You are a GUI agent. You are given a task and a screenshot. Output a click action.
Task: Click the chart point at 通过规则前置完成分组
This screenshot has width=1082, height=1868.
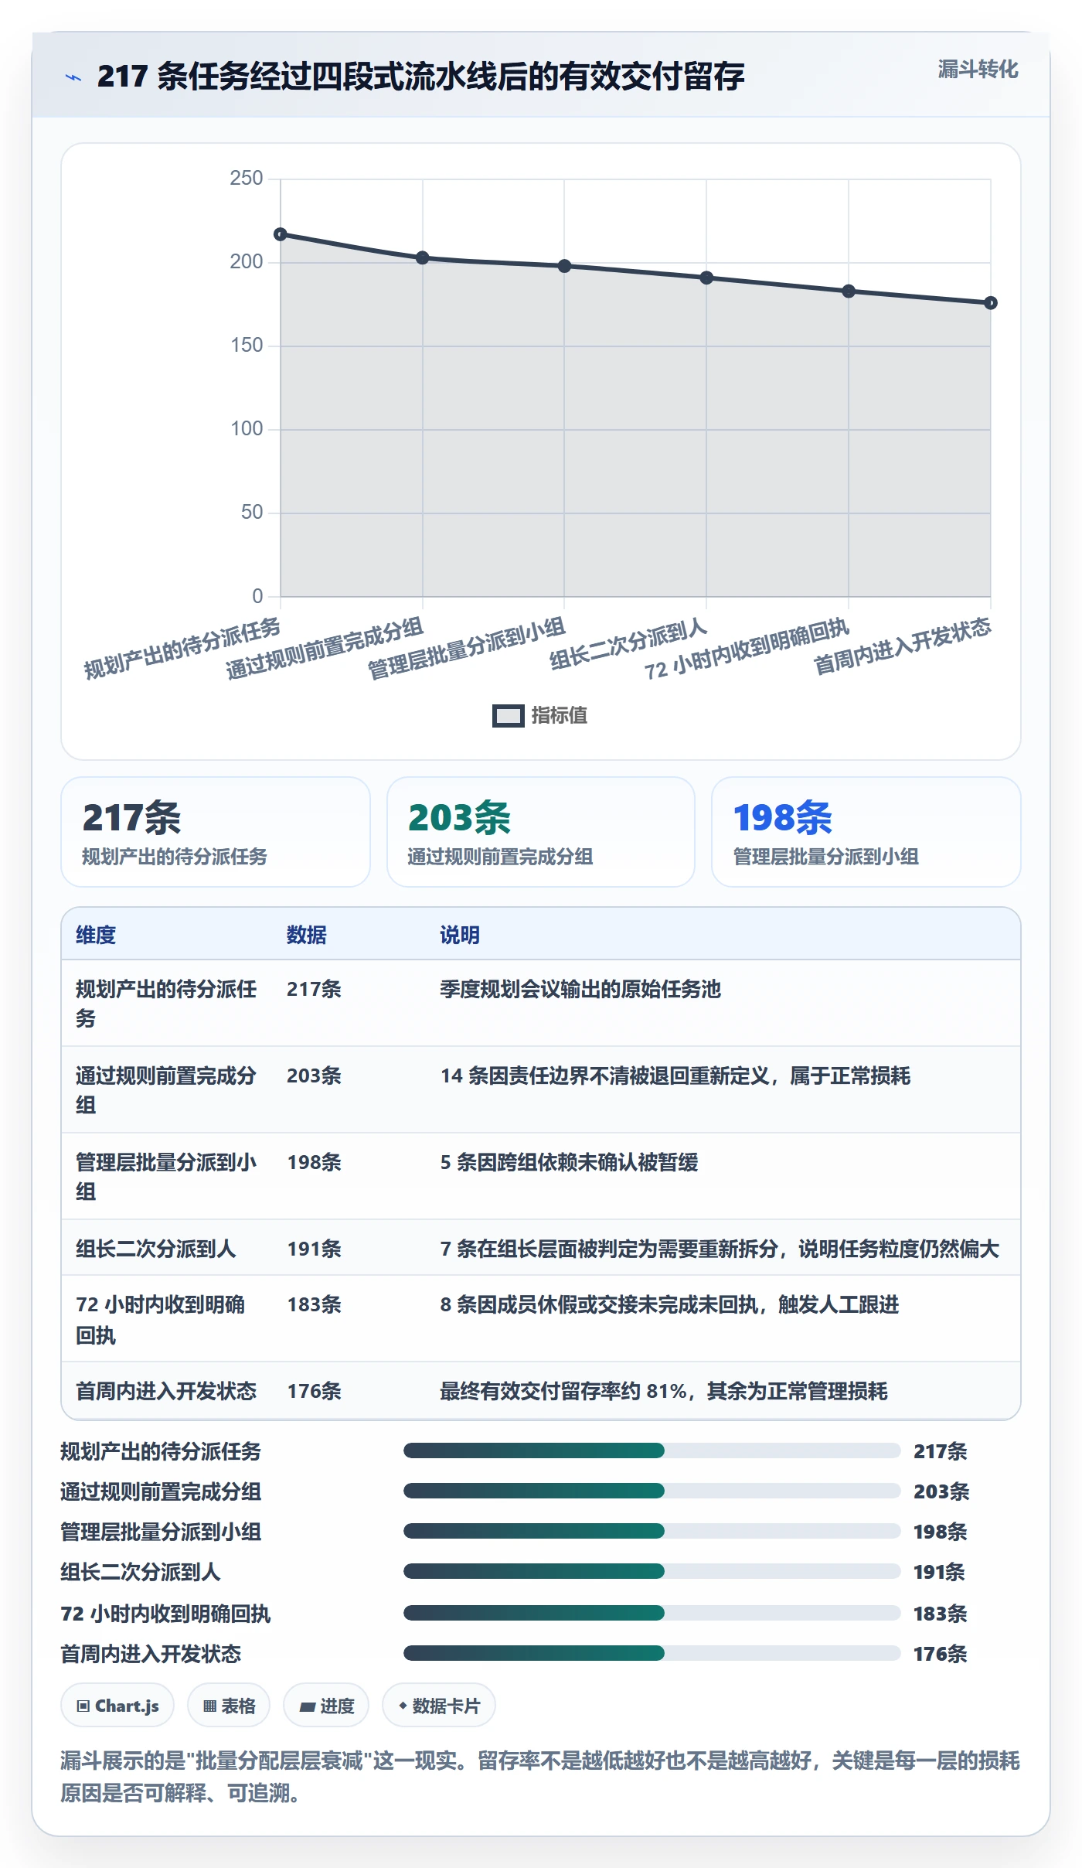click(x=423, y=257)
